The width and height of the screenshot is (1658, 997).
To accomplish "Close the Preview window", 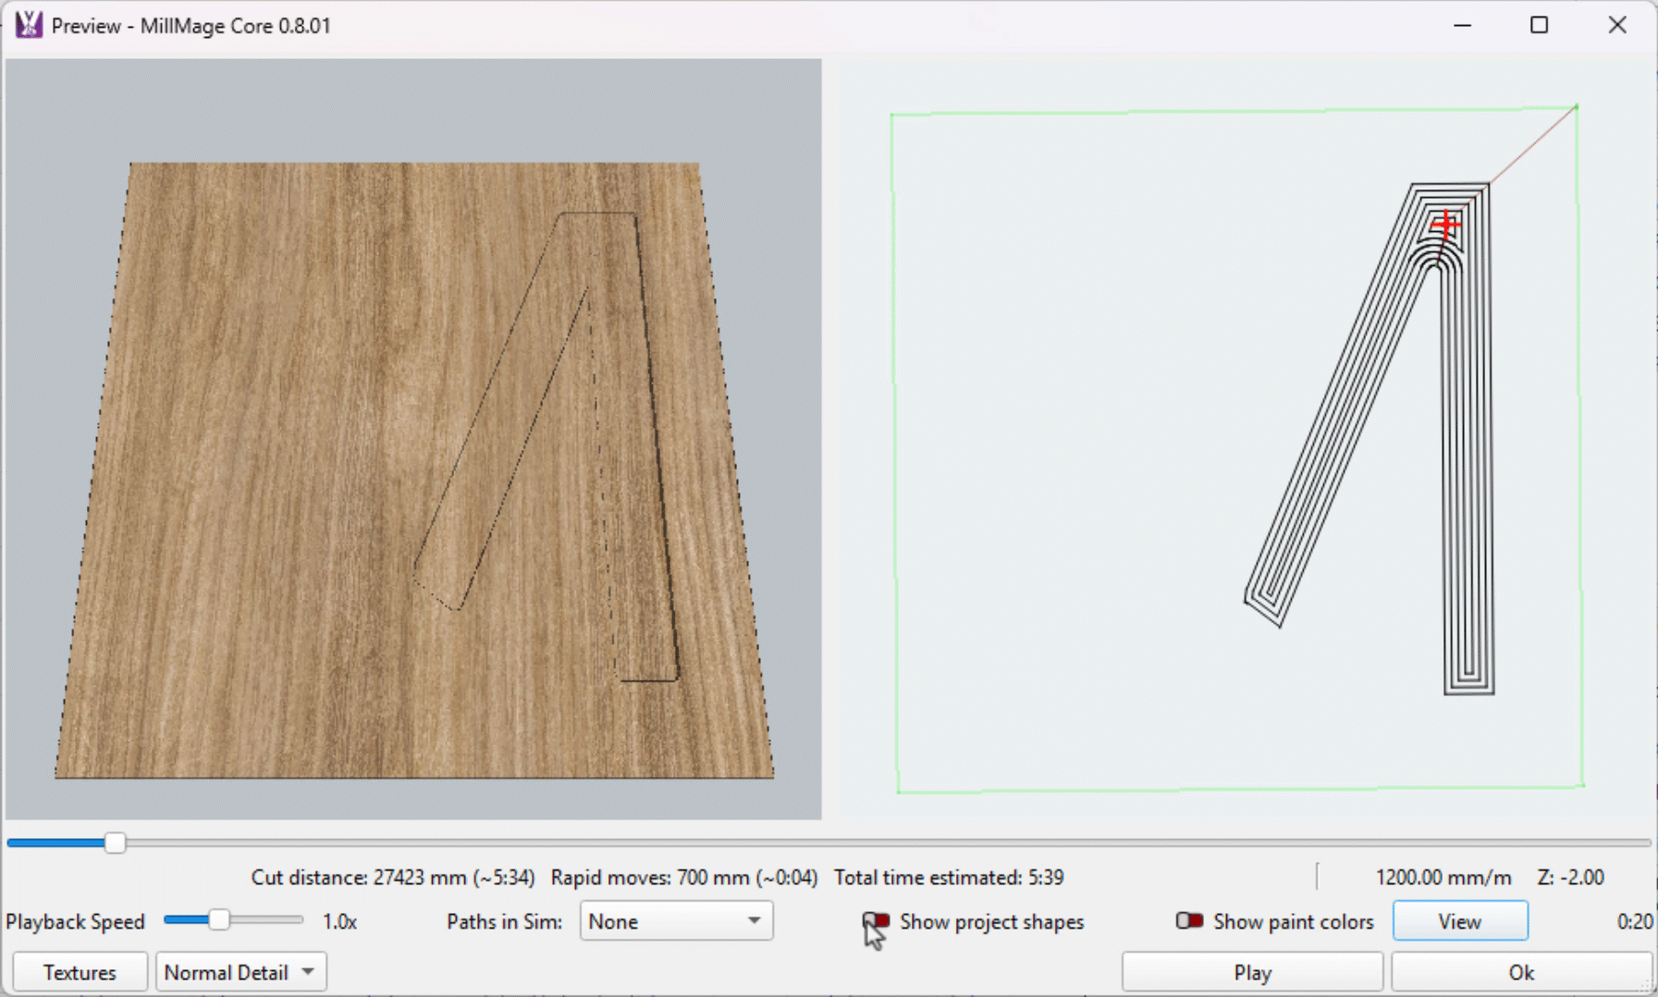I will 1616,25.
